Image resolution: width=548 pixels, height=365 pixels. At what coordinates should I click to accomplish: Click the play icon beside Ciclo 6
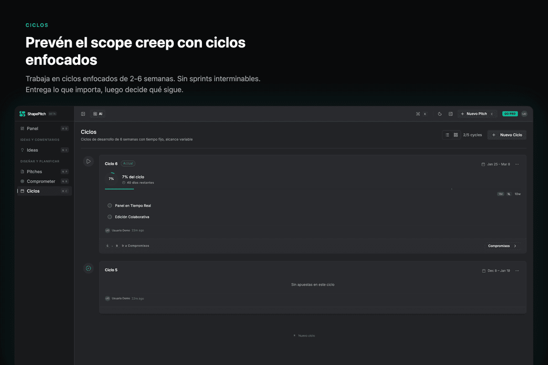tap(89, 161)
